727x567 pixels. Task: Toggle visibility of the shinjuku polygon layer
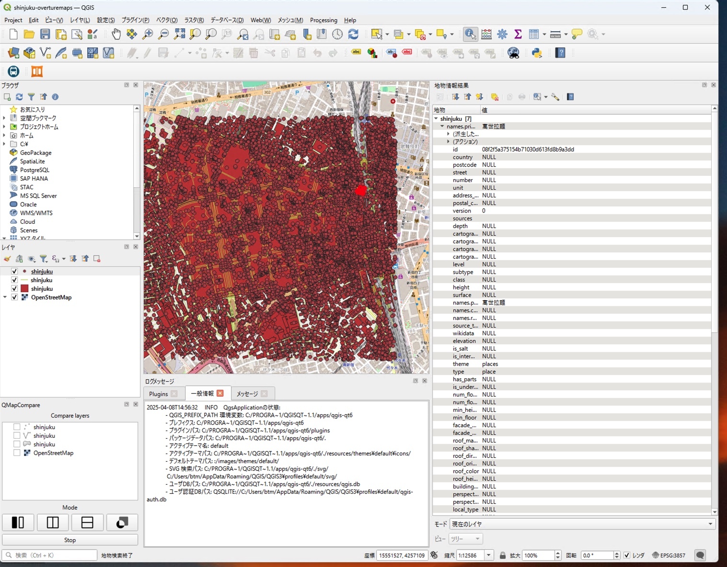[14, 288]
